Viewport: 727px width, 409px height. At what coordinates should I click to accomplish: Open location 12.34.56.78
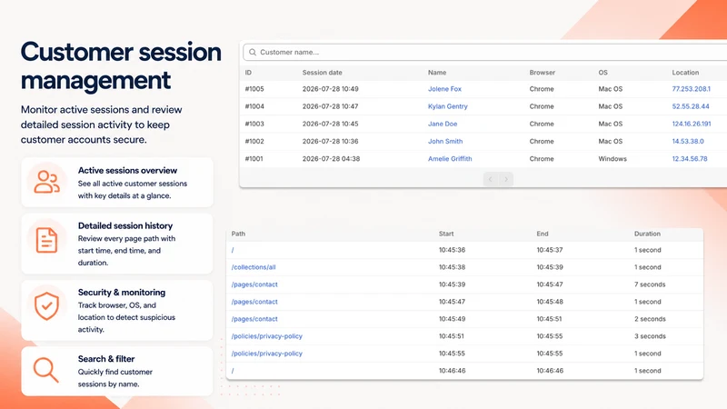pos(690,158)
